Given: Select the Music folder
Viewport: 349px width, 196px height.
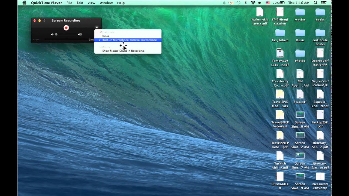Looking at the screenshot, I should tap(300, 35).
